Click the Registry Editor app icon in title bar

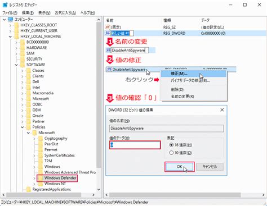[x=5, y=5]
